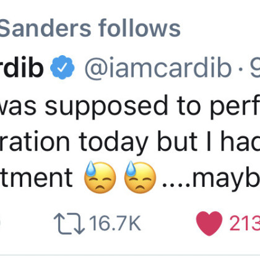The width and height of the screenshot is (260, 260).
Task: View retweets via the 16.7K count
Action: click(x=115, y=223)
